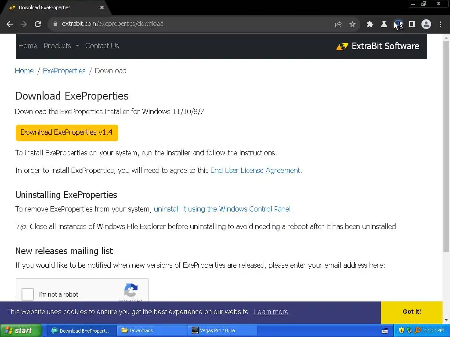Click the keyboard icon in the taskbar
Viewport: 450px width, 337px height.
click(385, 331)
